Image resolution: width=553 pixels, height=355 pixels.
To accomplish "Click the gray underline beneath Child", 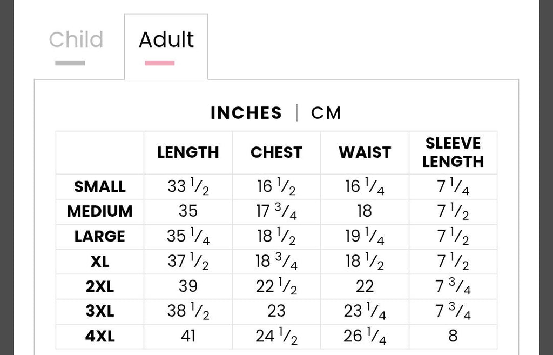I will 70,63.
